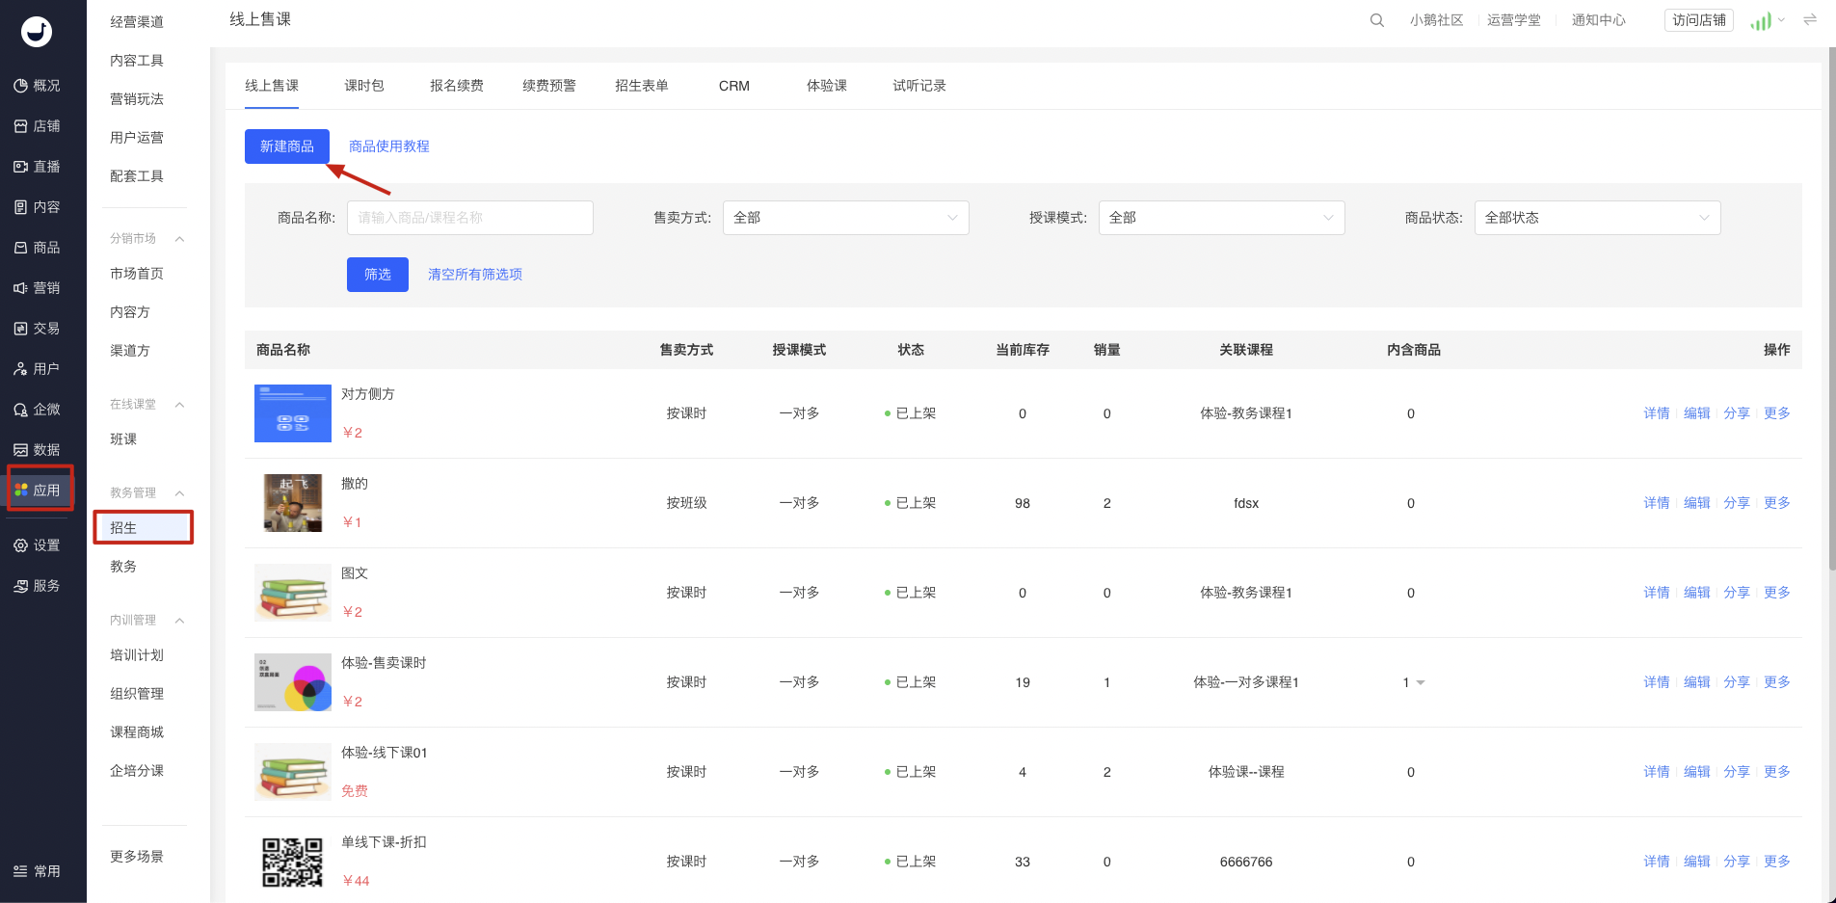The width and height of the screenshot is (1836, 903).
Task: Click thumbnail of 对方侧方 product
Action: [x=293, y=413]
